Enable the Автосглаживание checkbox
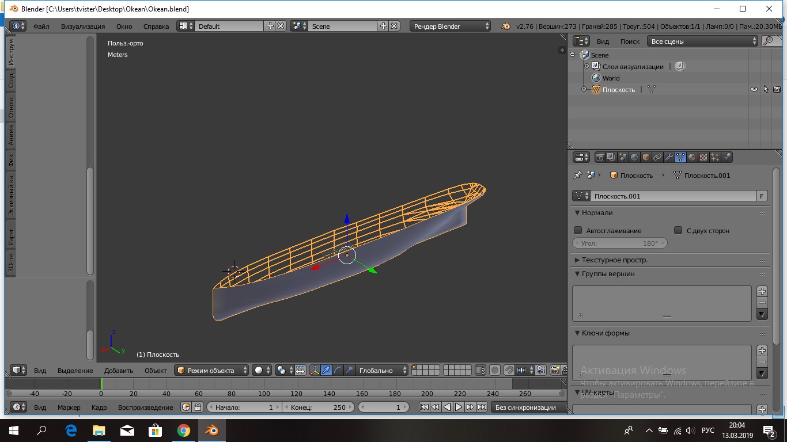 click(x=578, y=230)
